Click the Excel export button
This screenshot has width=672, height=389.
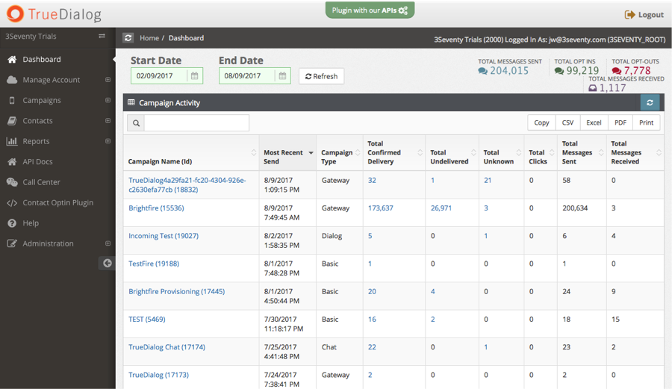(594, 122)
